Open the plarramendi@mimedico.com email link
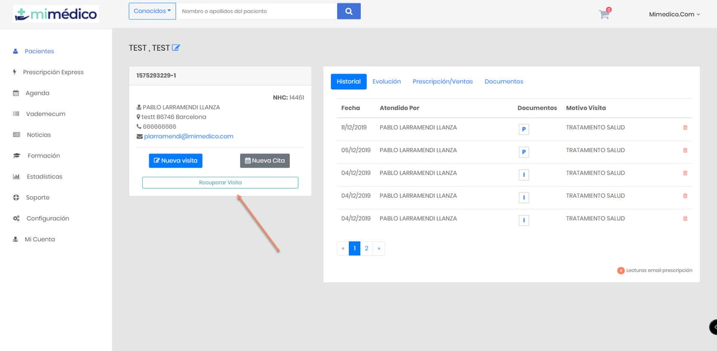 pyautogui.click(x=189, y=137)
